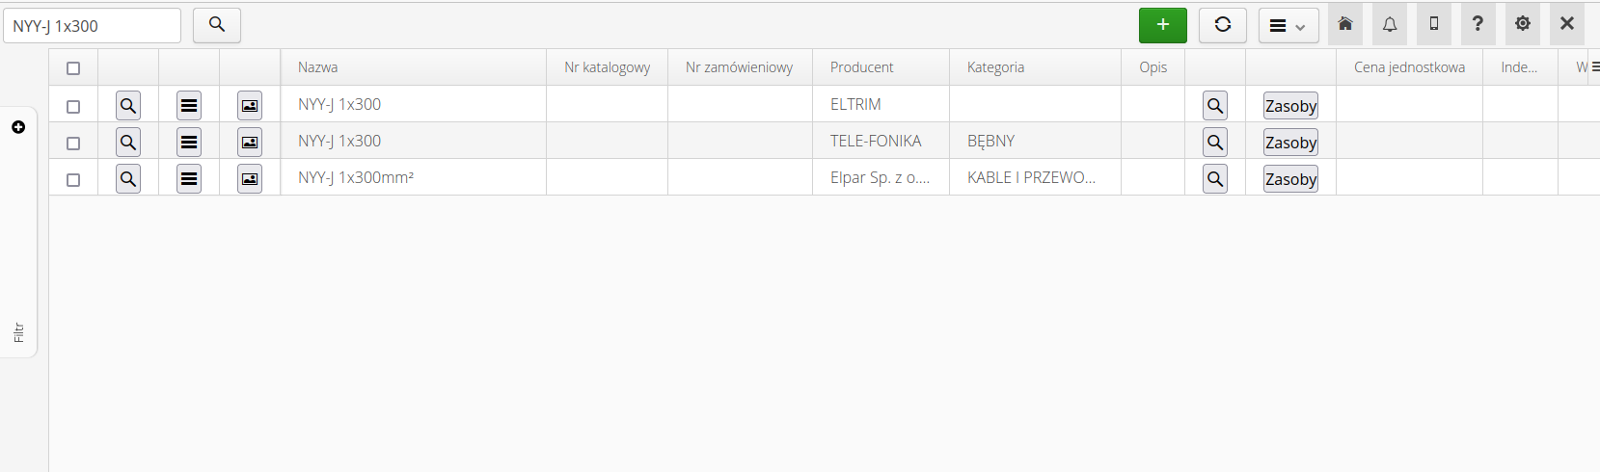The width and height of the screenshot is (1600, 472).
Task: Tick checkbox for ELTRIM NYY-J 1x300 row
Action: point(73,107)
